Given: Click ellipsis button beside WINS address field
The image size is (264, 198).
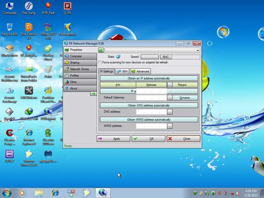Looking at the screenshot, I should (x=170, y=126).
